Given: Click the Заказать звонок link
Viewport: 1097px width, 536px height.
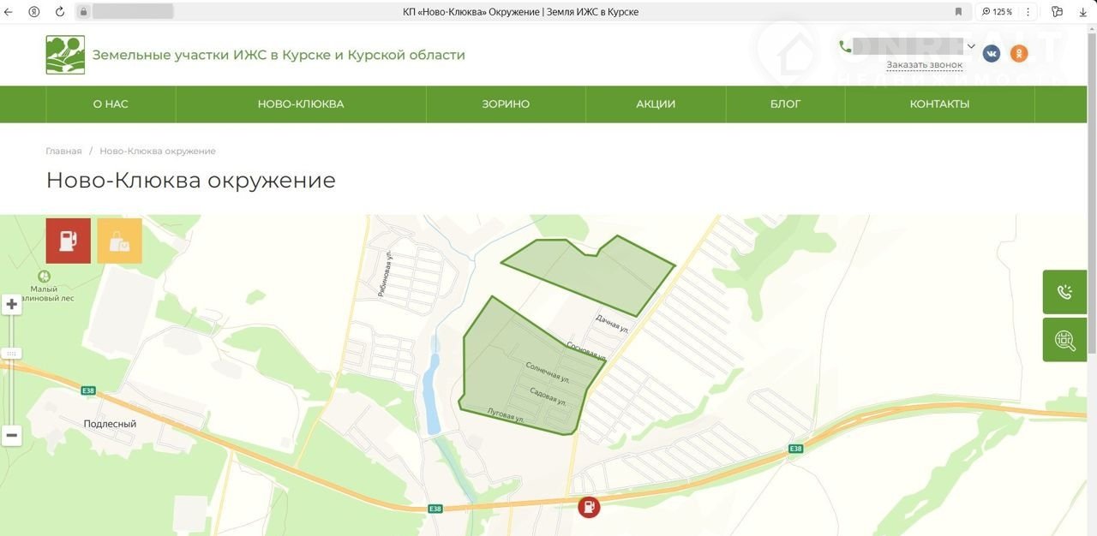Looking at the screenshot, I should (924, 65).
